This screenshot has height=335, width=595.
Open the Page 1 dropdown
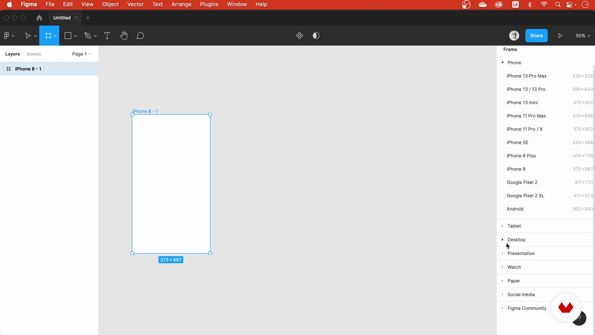[x=82, y=54]
